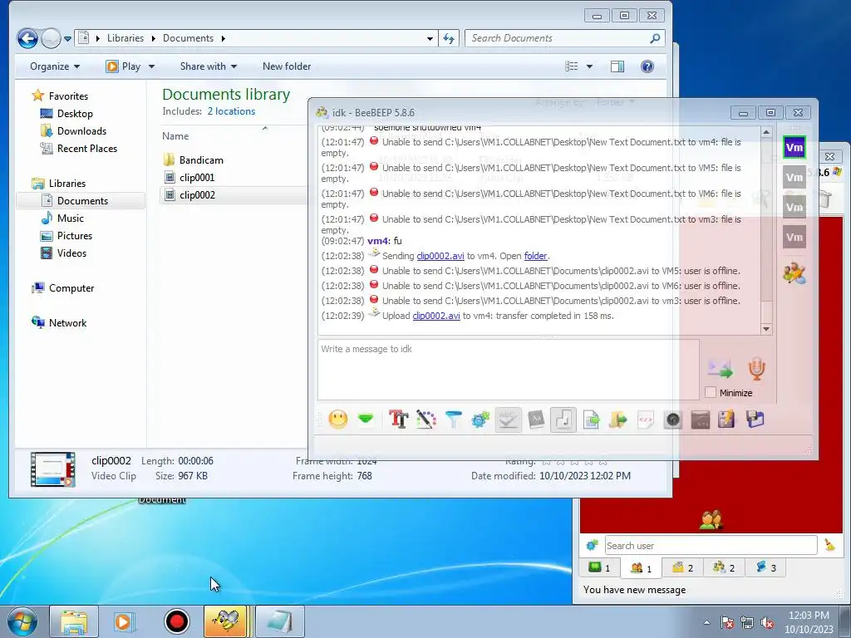Click the muted volume tray icon
851x638 pixels.
(767, 623)
